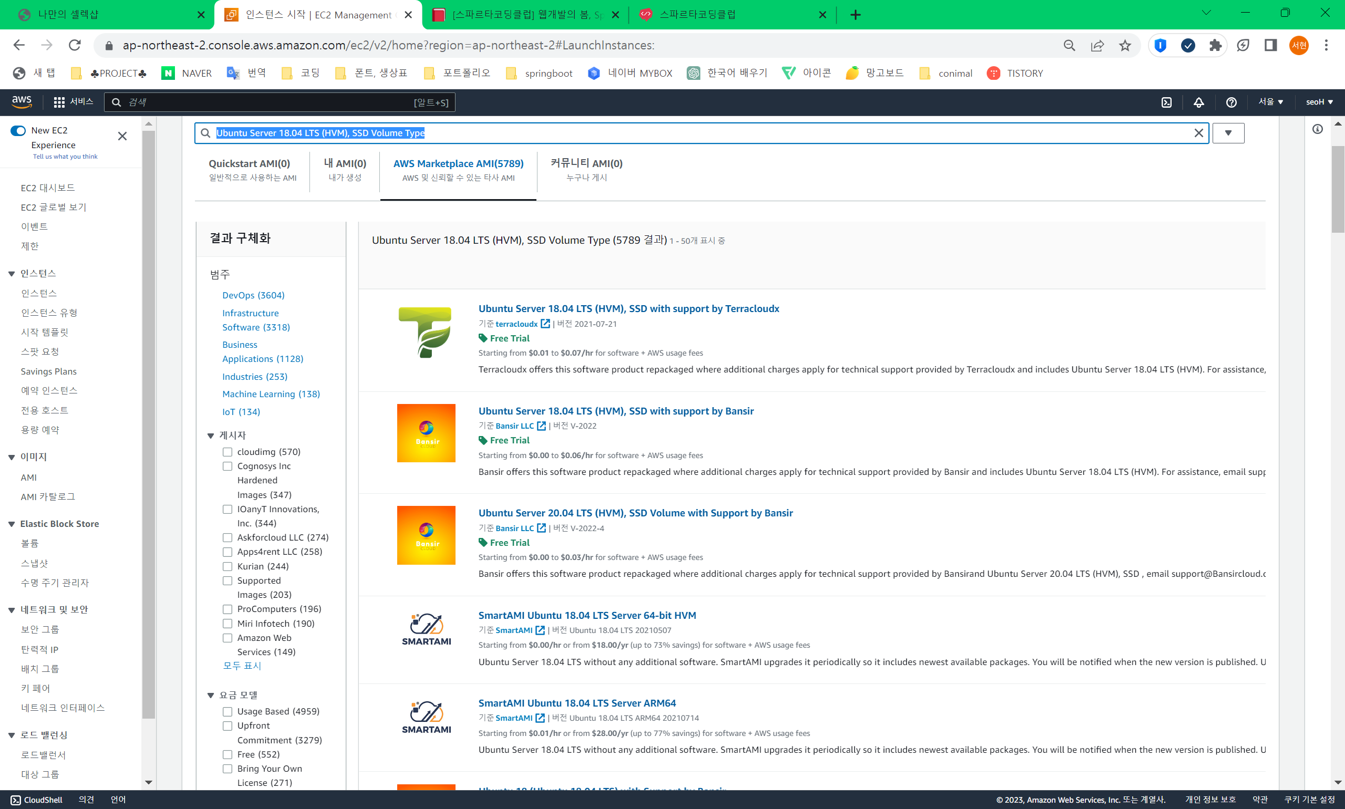Image resolution: width=1345 pixels, height=809 pixels.
Task: Open the Tell us what you think link
Action: 65,157
